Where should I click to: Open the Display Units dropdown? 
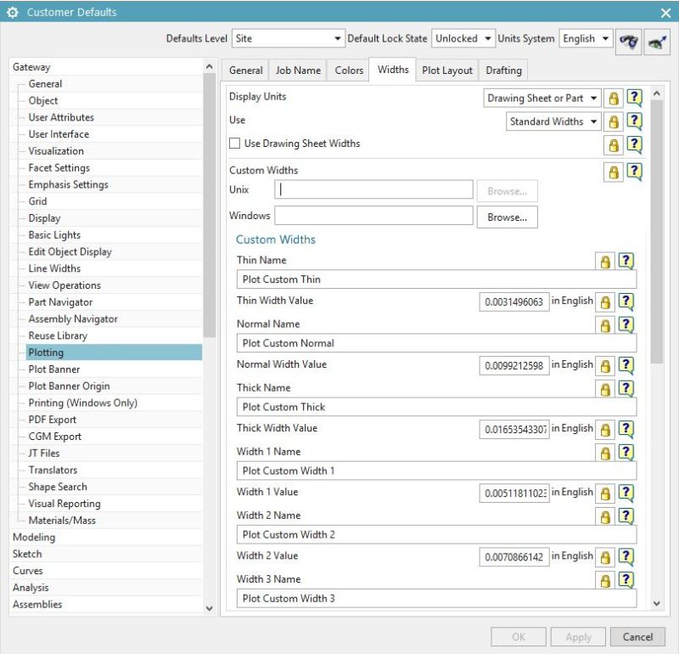click(x=542, y=99)
